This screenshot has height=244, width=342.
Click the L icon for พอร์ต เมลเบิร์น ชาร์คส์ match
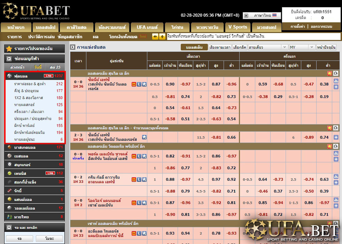click(x=139, y=156)
